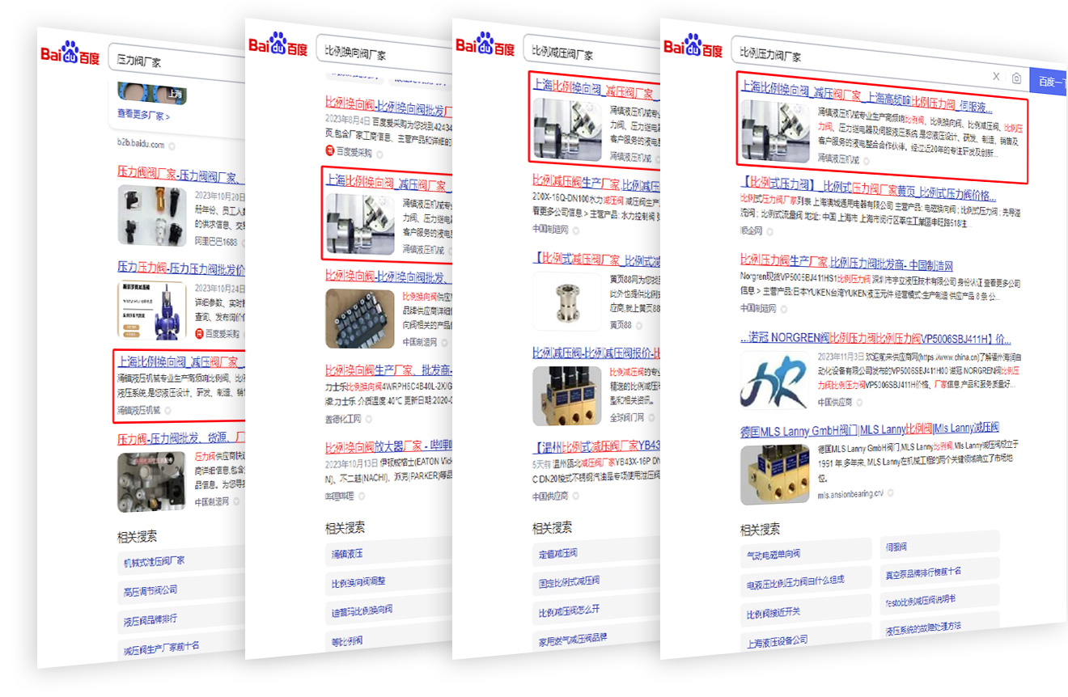1068x697 pixels.
Task: Click the small icon beside mls.ansionbearing.cn
Action: pos(892,494)
